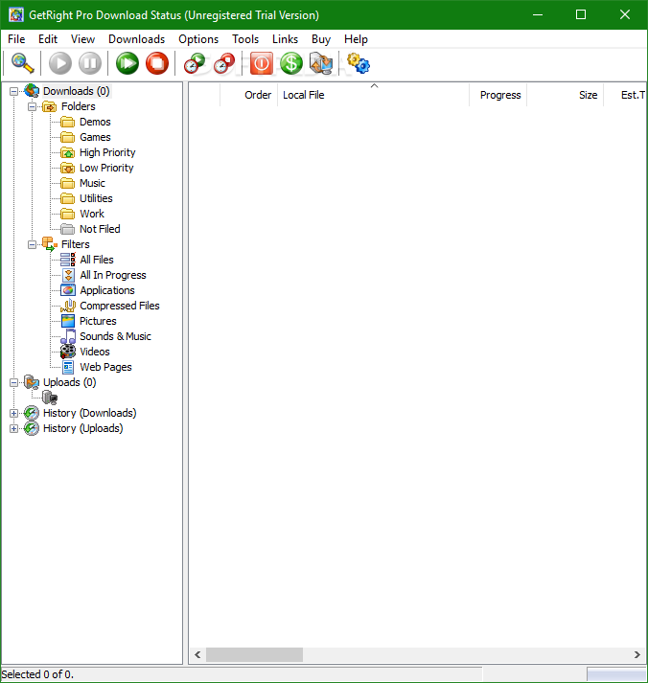Click the Low Priority folder icon
This screenshot has width=648, height=683.
coord(67,168)
